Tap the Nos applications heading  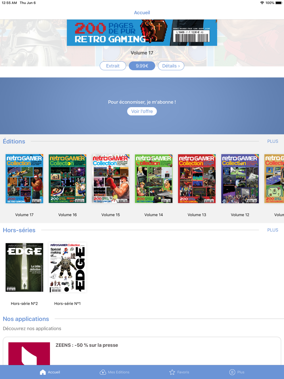[26, 319]
